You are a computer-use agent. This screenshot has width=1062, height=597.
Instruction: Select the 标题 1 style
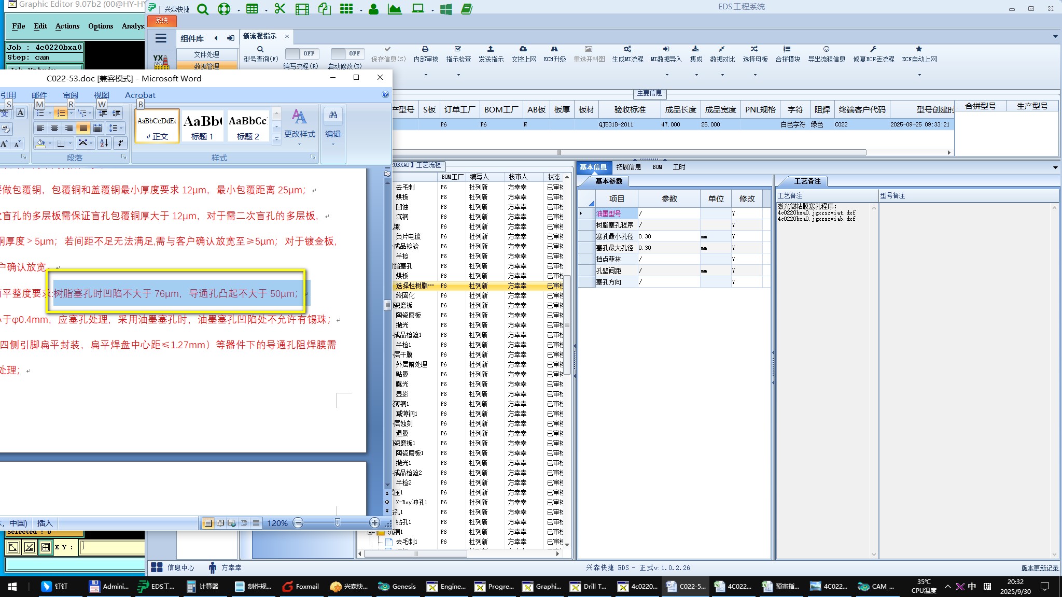tap(202, 125)
